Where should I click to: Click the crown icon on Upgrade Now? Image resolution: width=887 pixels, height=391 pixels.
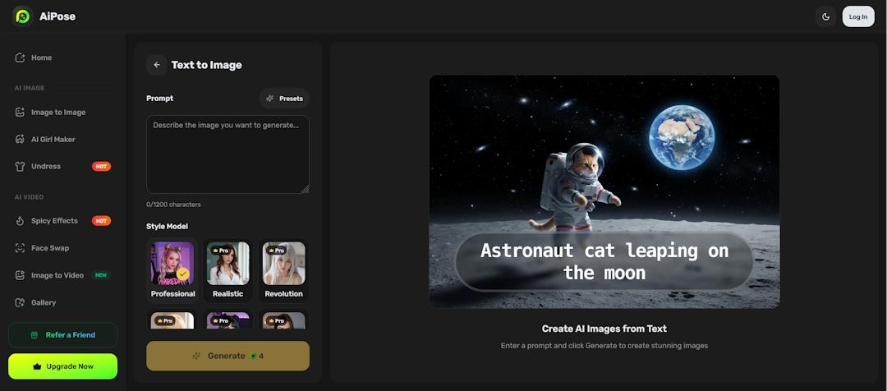[x=37, y=366]
